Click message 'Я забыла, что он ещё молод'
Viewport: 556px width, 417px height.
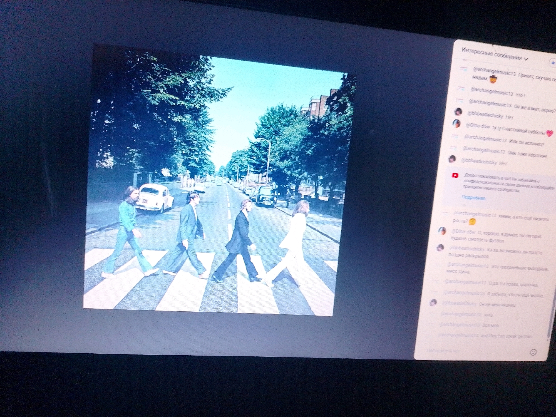(x=515, y=294)
